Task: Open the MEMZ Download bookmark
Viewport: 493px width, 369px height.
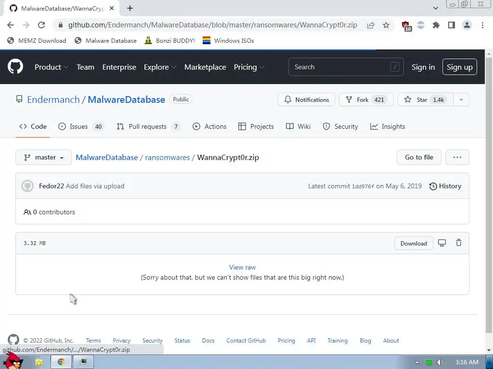Action: click(37, 40)
